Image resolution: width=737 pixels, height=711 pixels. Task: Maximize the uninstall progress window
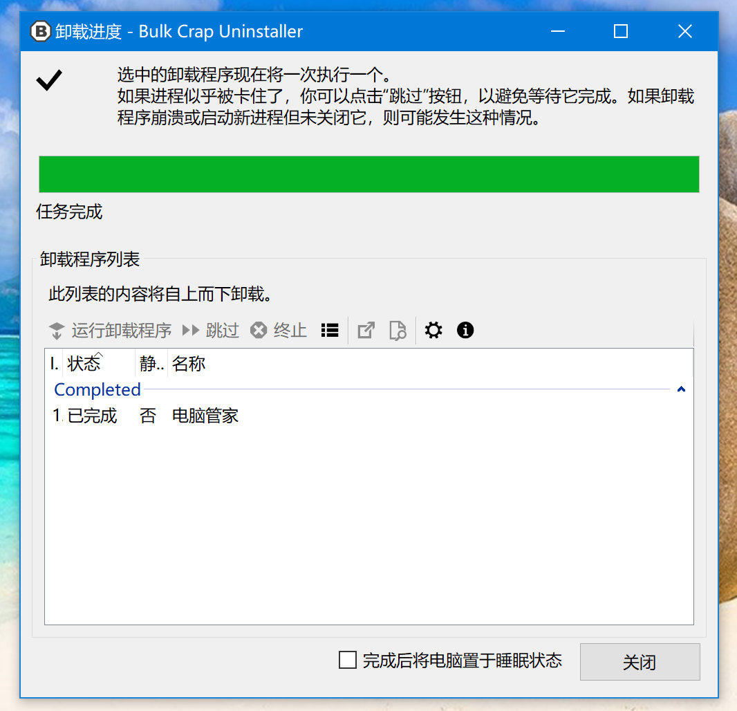[x=621, y=31]
